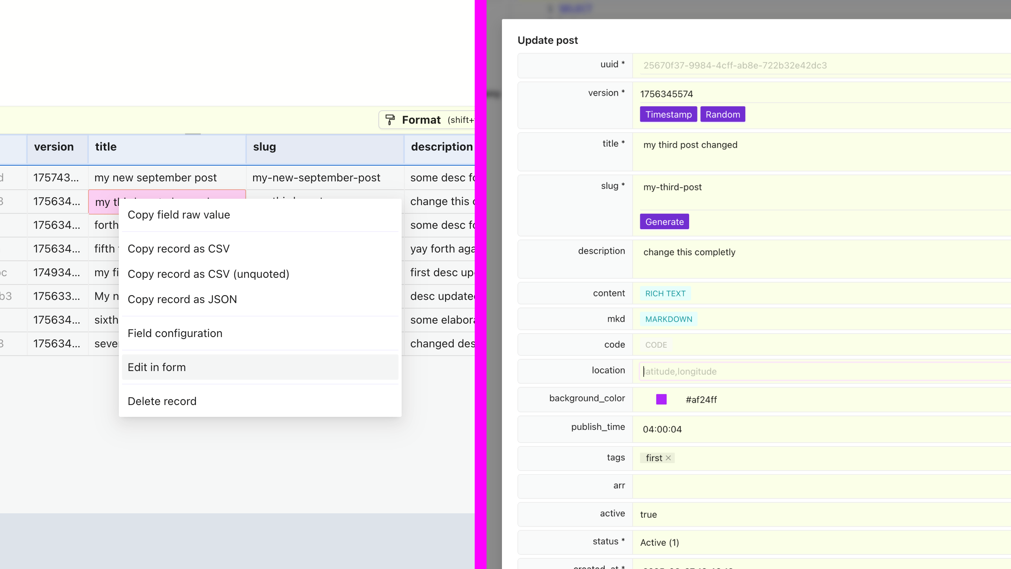1011x569 pixels.
Task: Remove the 'first' tag using its x icon
Action: click(668, 458)
